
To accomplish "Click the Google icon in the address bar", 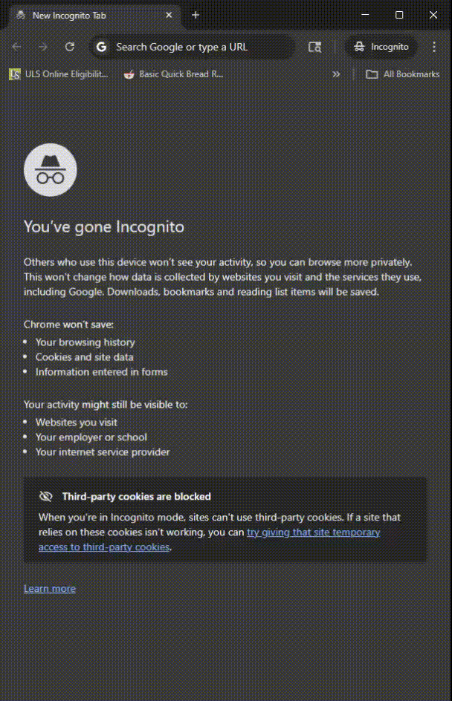I will (102, 47).
